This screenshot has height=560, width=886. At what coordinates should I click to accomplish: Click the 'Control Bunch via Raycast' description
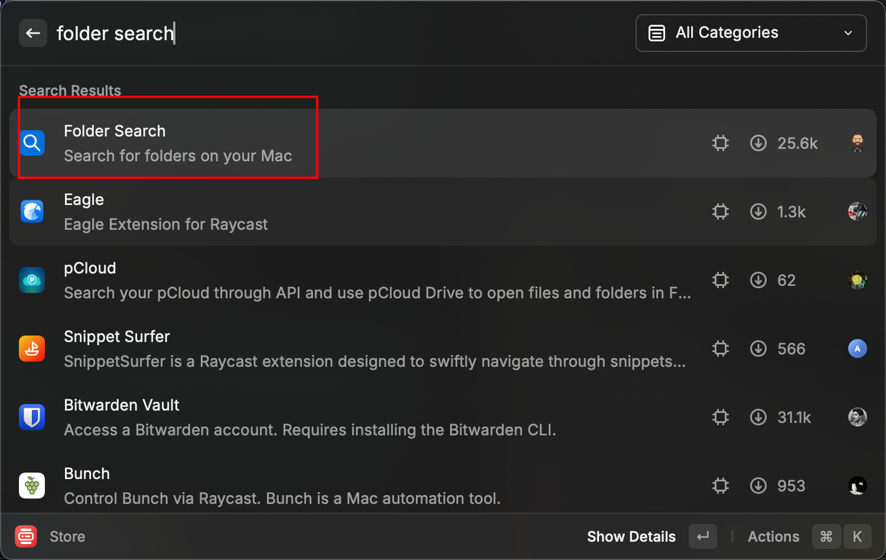tap(282, 499)
